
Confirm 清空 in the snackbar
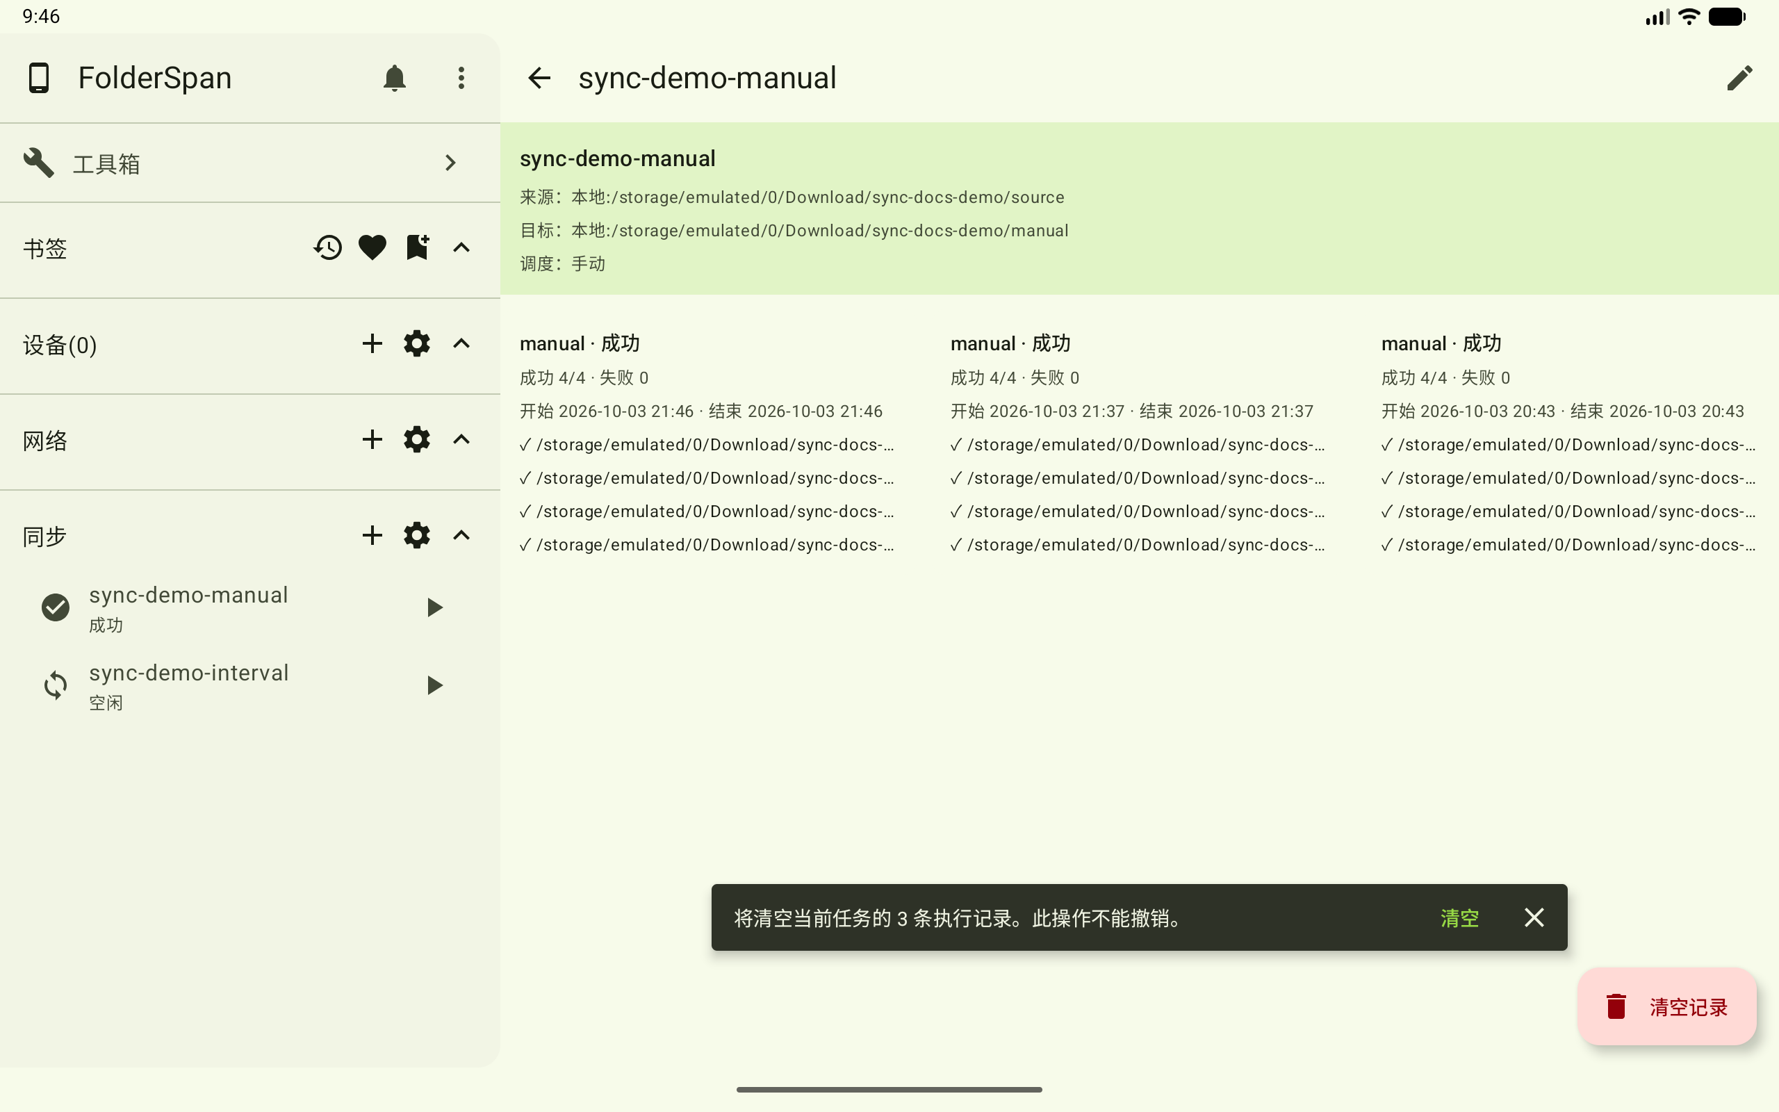click(x=1459, y=918)
